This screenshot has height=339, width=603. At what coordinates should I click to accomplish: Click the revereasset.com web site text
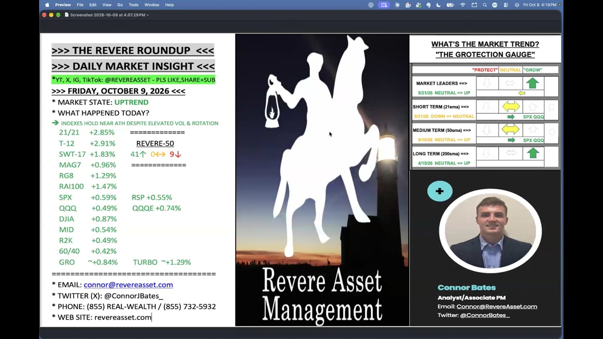123,317
